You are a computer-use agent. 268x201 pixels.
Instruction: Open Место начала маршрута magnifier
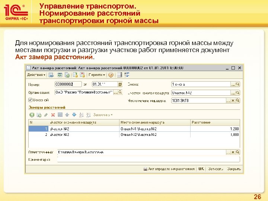click(x=237, y=100)
